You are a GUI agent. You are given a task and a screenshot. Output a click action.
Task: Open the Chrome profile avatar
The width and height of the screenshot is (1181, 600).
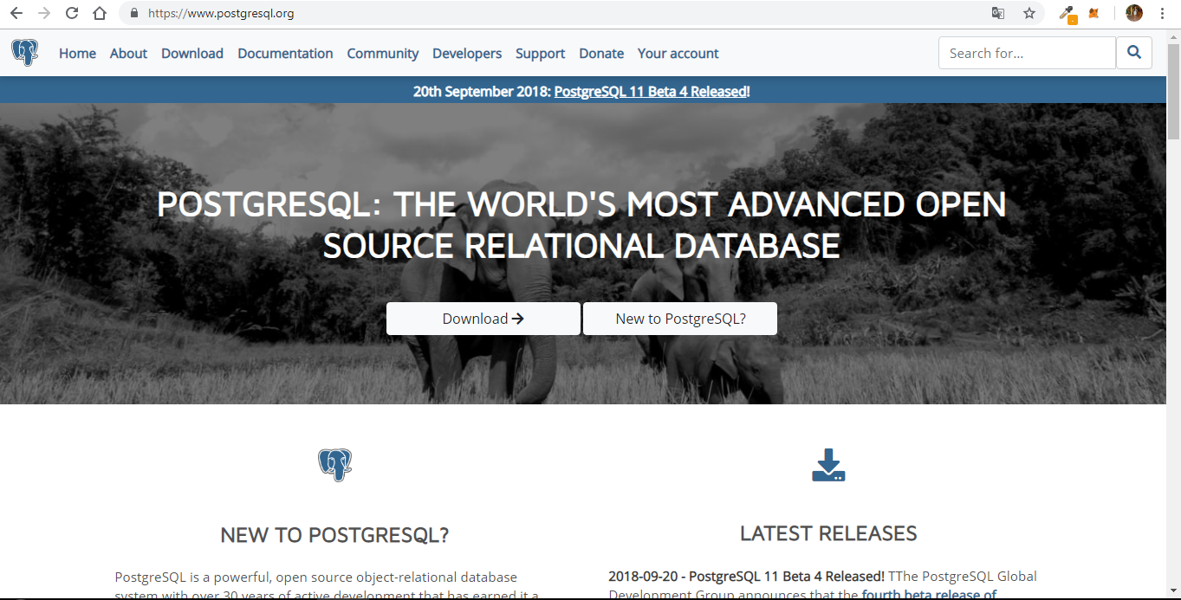pyautogui.click(x=1134, y=13)
